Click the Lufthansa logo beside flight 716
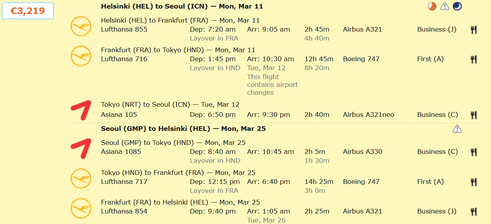 [81, 56]
